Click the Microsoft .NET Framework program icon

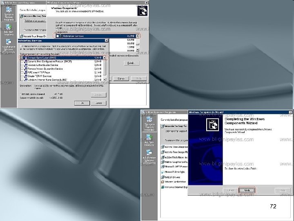point(163,167)
